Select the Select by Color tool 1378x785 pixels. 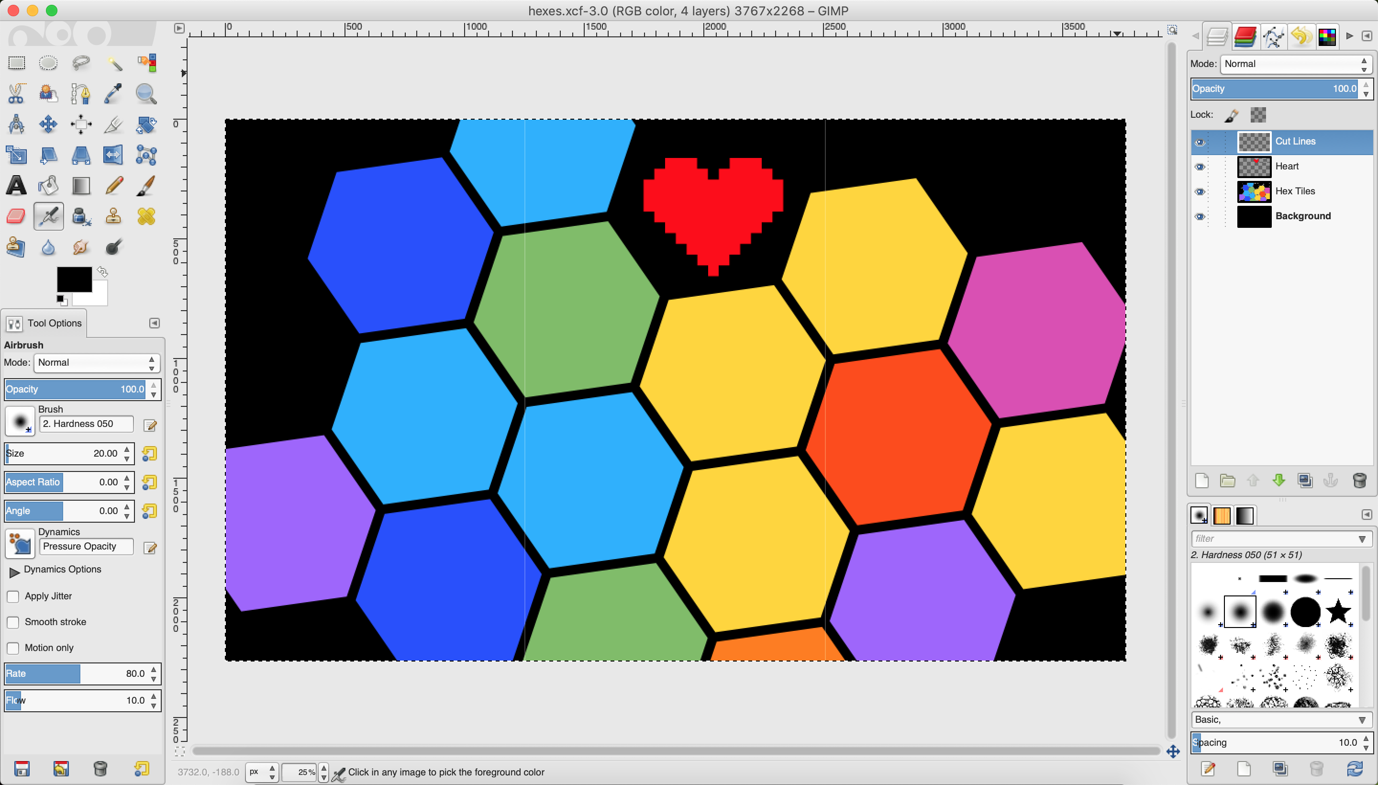[146, 63]
